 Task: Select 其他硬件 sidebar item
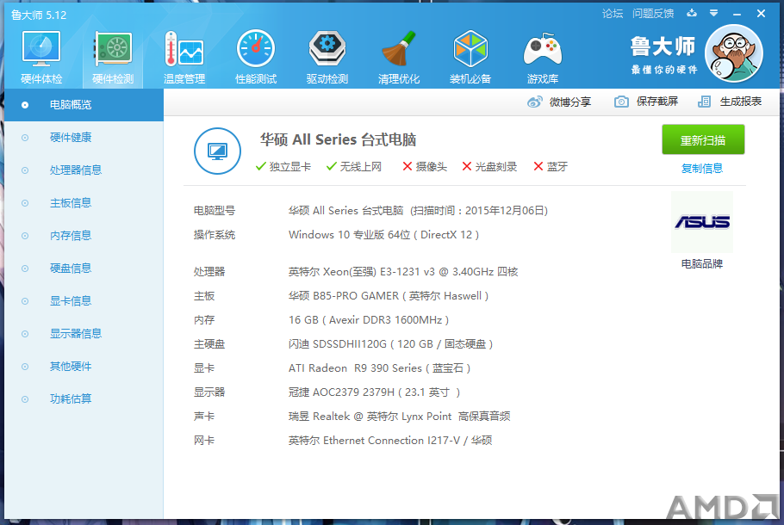pyautogui.click(x=84, y=367)
